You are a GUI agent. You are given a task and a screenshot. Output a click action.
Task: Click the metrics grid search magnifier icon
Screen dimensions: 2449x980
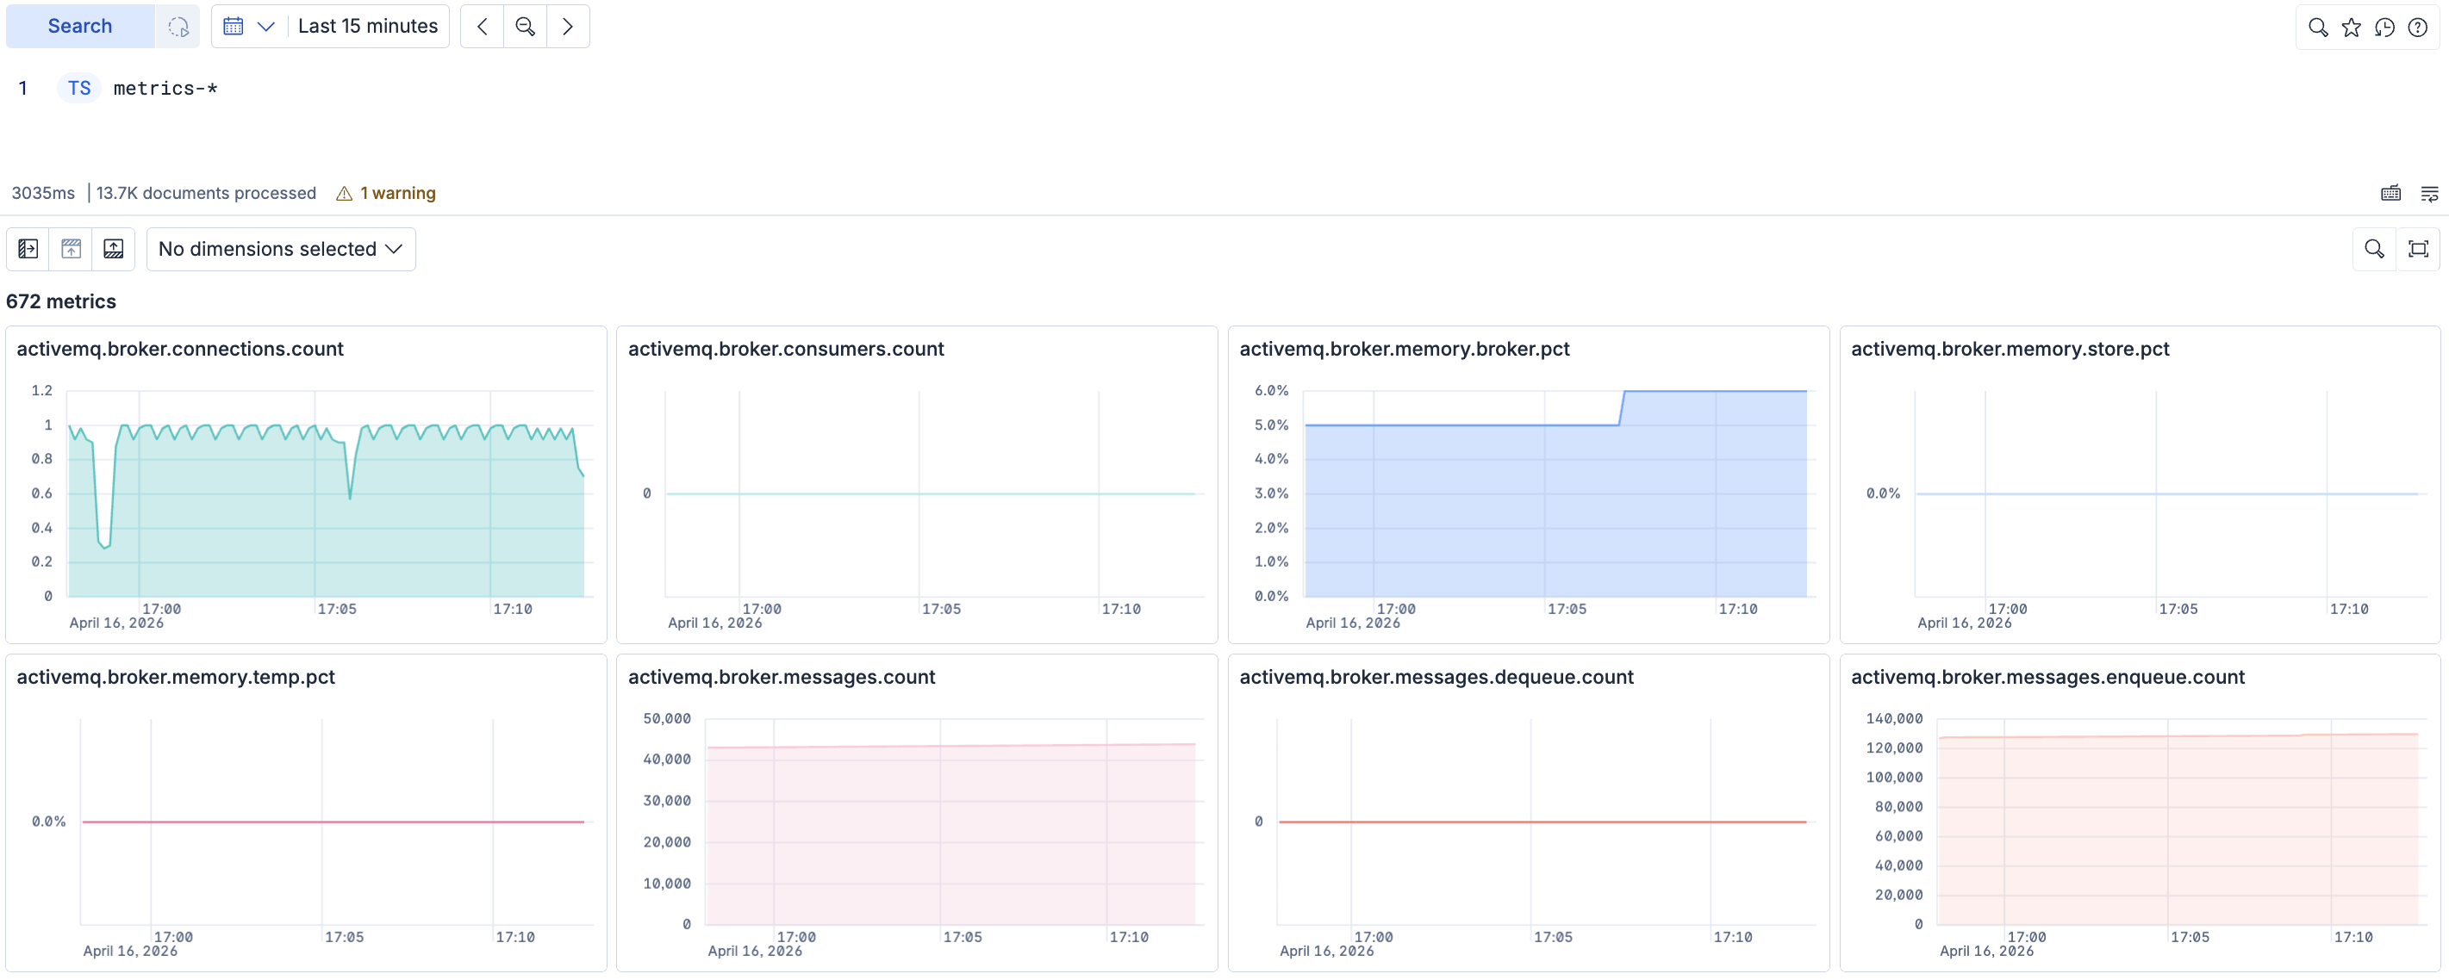click(2374, 249)
